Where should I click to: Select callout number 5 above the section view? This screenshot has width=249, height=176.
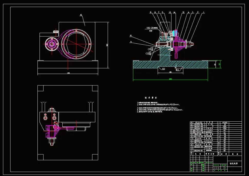click(x=162, y=12)
